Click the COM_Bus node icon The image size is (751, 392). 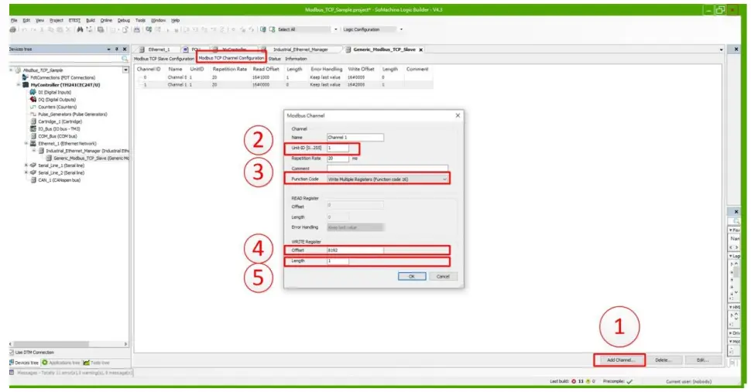33,136
